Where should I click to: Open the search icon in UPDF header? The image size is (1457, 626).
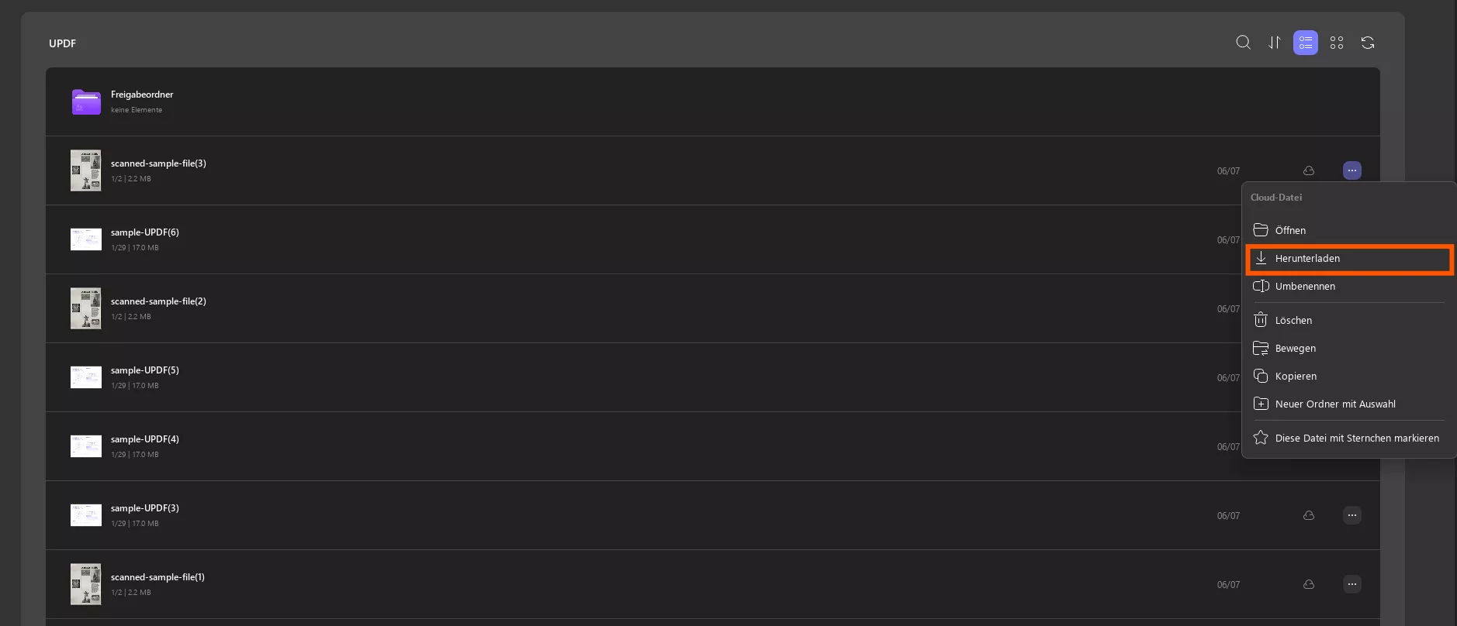tap(1243, 43)
